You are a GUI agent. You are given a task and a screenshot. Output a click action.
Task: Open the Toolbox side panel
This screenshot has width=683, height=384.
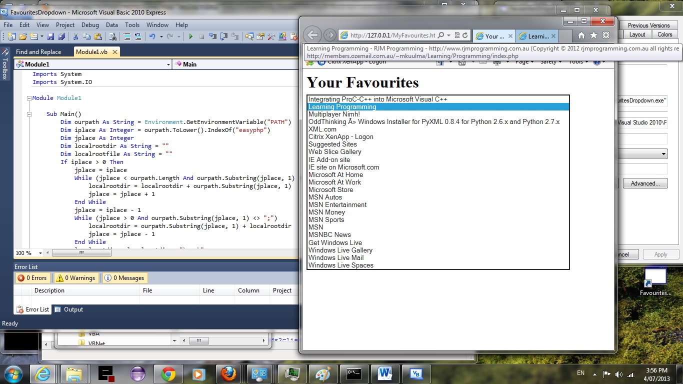coord(5,64)
